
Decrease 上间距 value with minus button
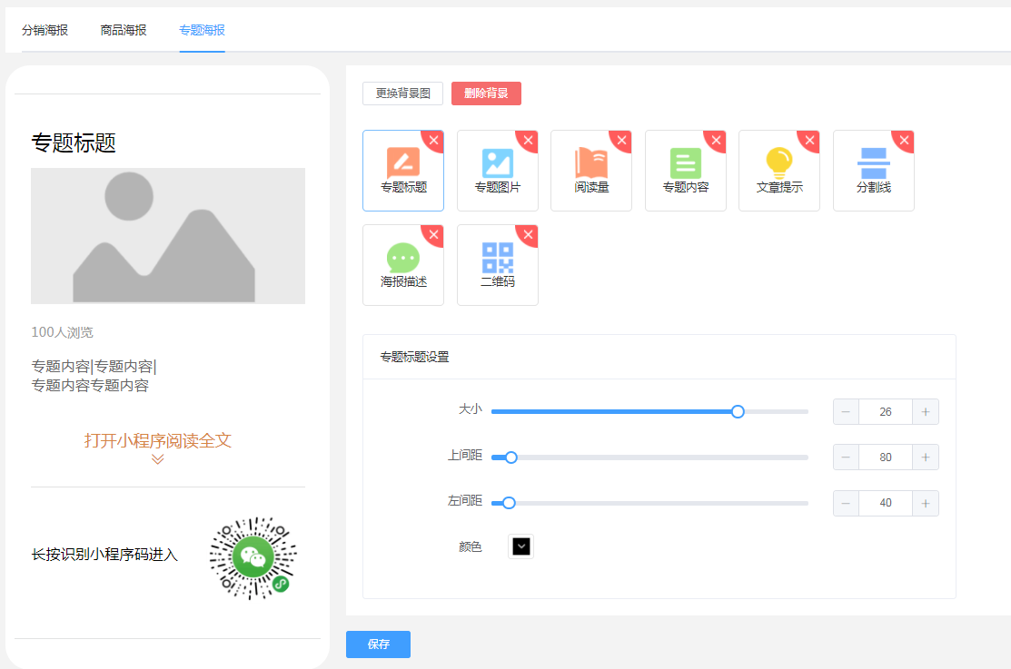coord(846,457)
